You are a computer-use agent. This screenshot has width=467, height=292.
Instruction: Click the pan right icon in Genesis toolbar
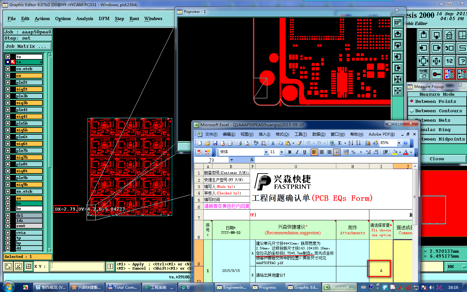[x=437, y=48]
